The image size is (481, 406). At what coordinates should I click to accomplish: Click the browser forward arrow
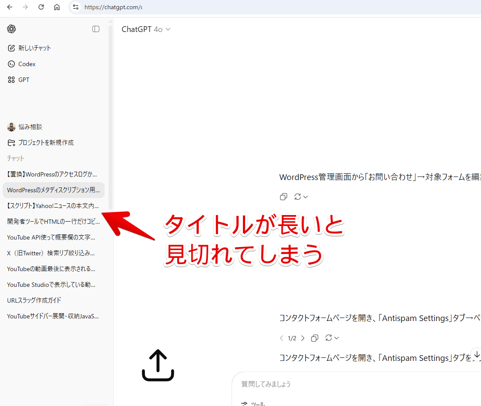(25, 7)
